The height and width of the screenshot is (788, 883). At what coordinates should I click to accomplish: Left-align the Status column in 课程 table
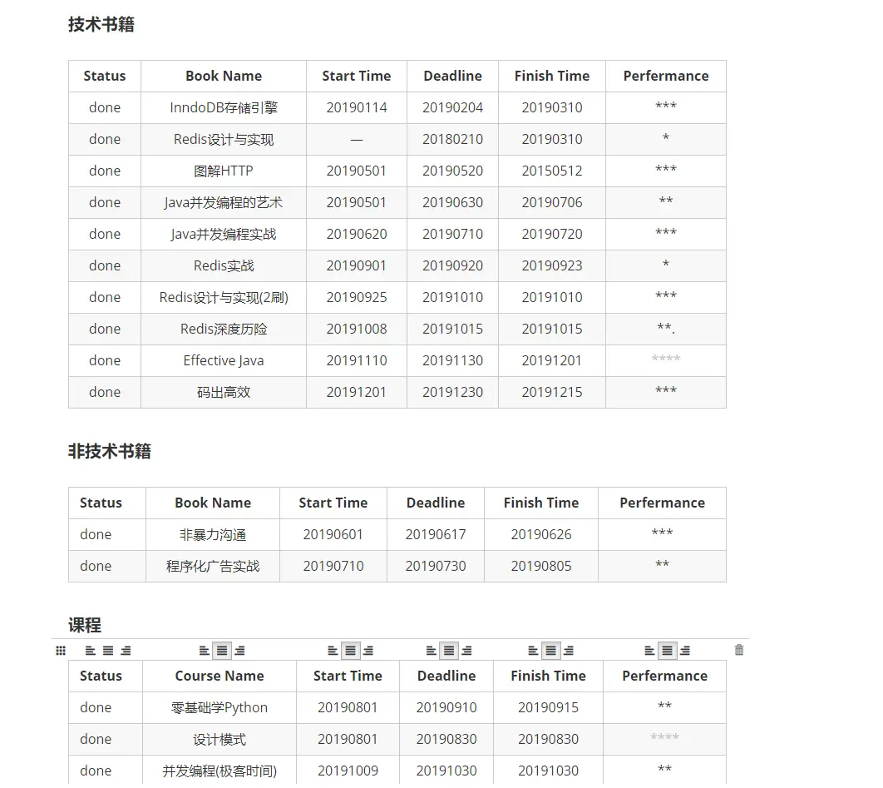click(90, 651)
